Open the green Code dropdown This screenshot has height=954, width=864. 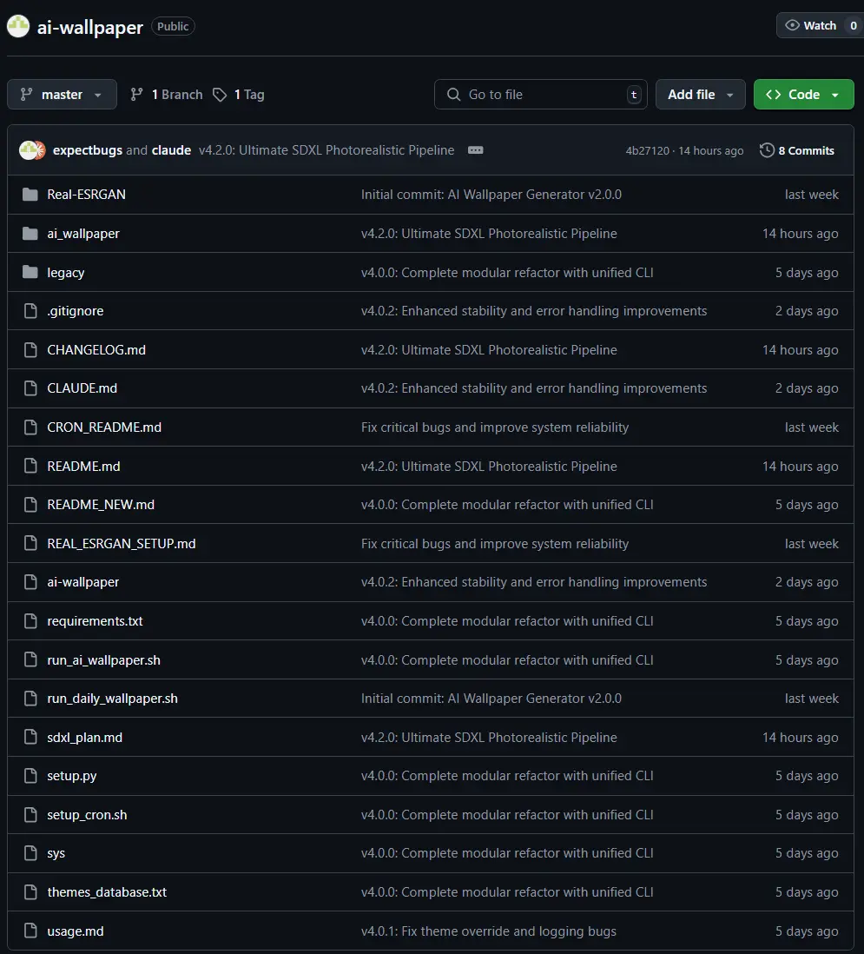click(803, 95)
